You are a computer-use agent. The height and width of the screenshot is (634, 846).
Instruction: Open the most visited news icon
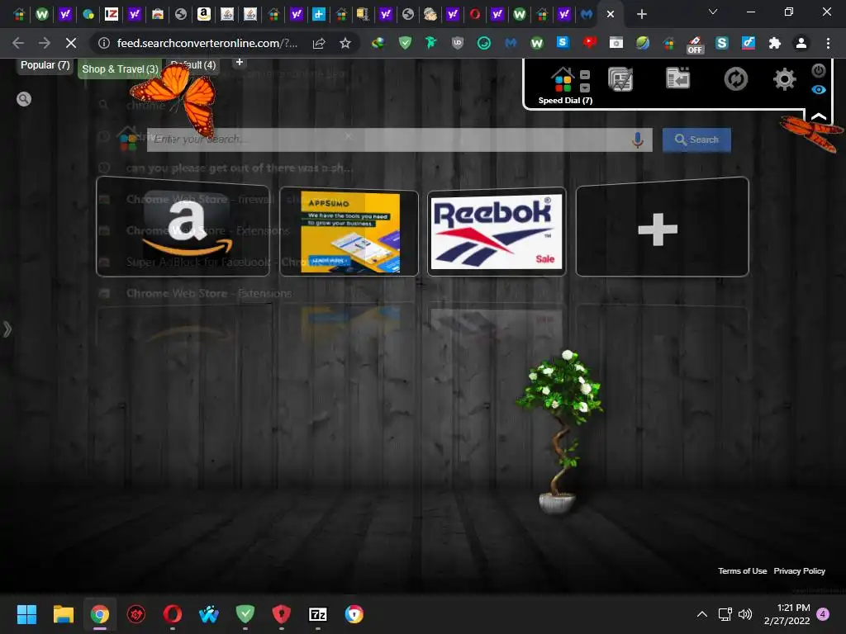tap(620, 79)
